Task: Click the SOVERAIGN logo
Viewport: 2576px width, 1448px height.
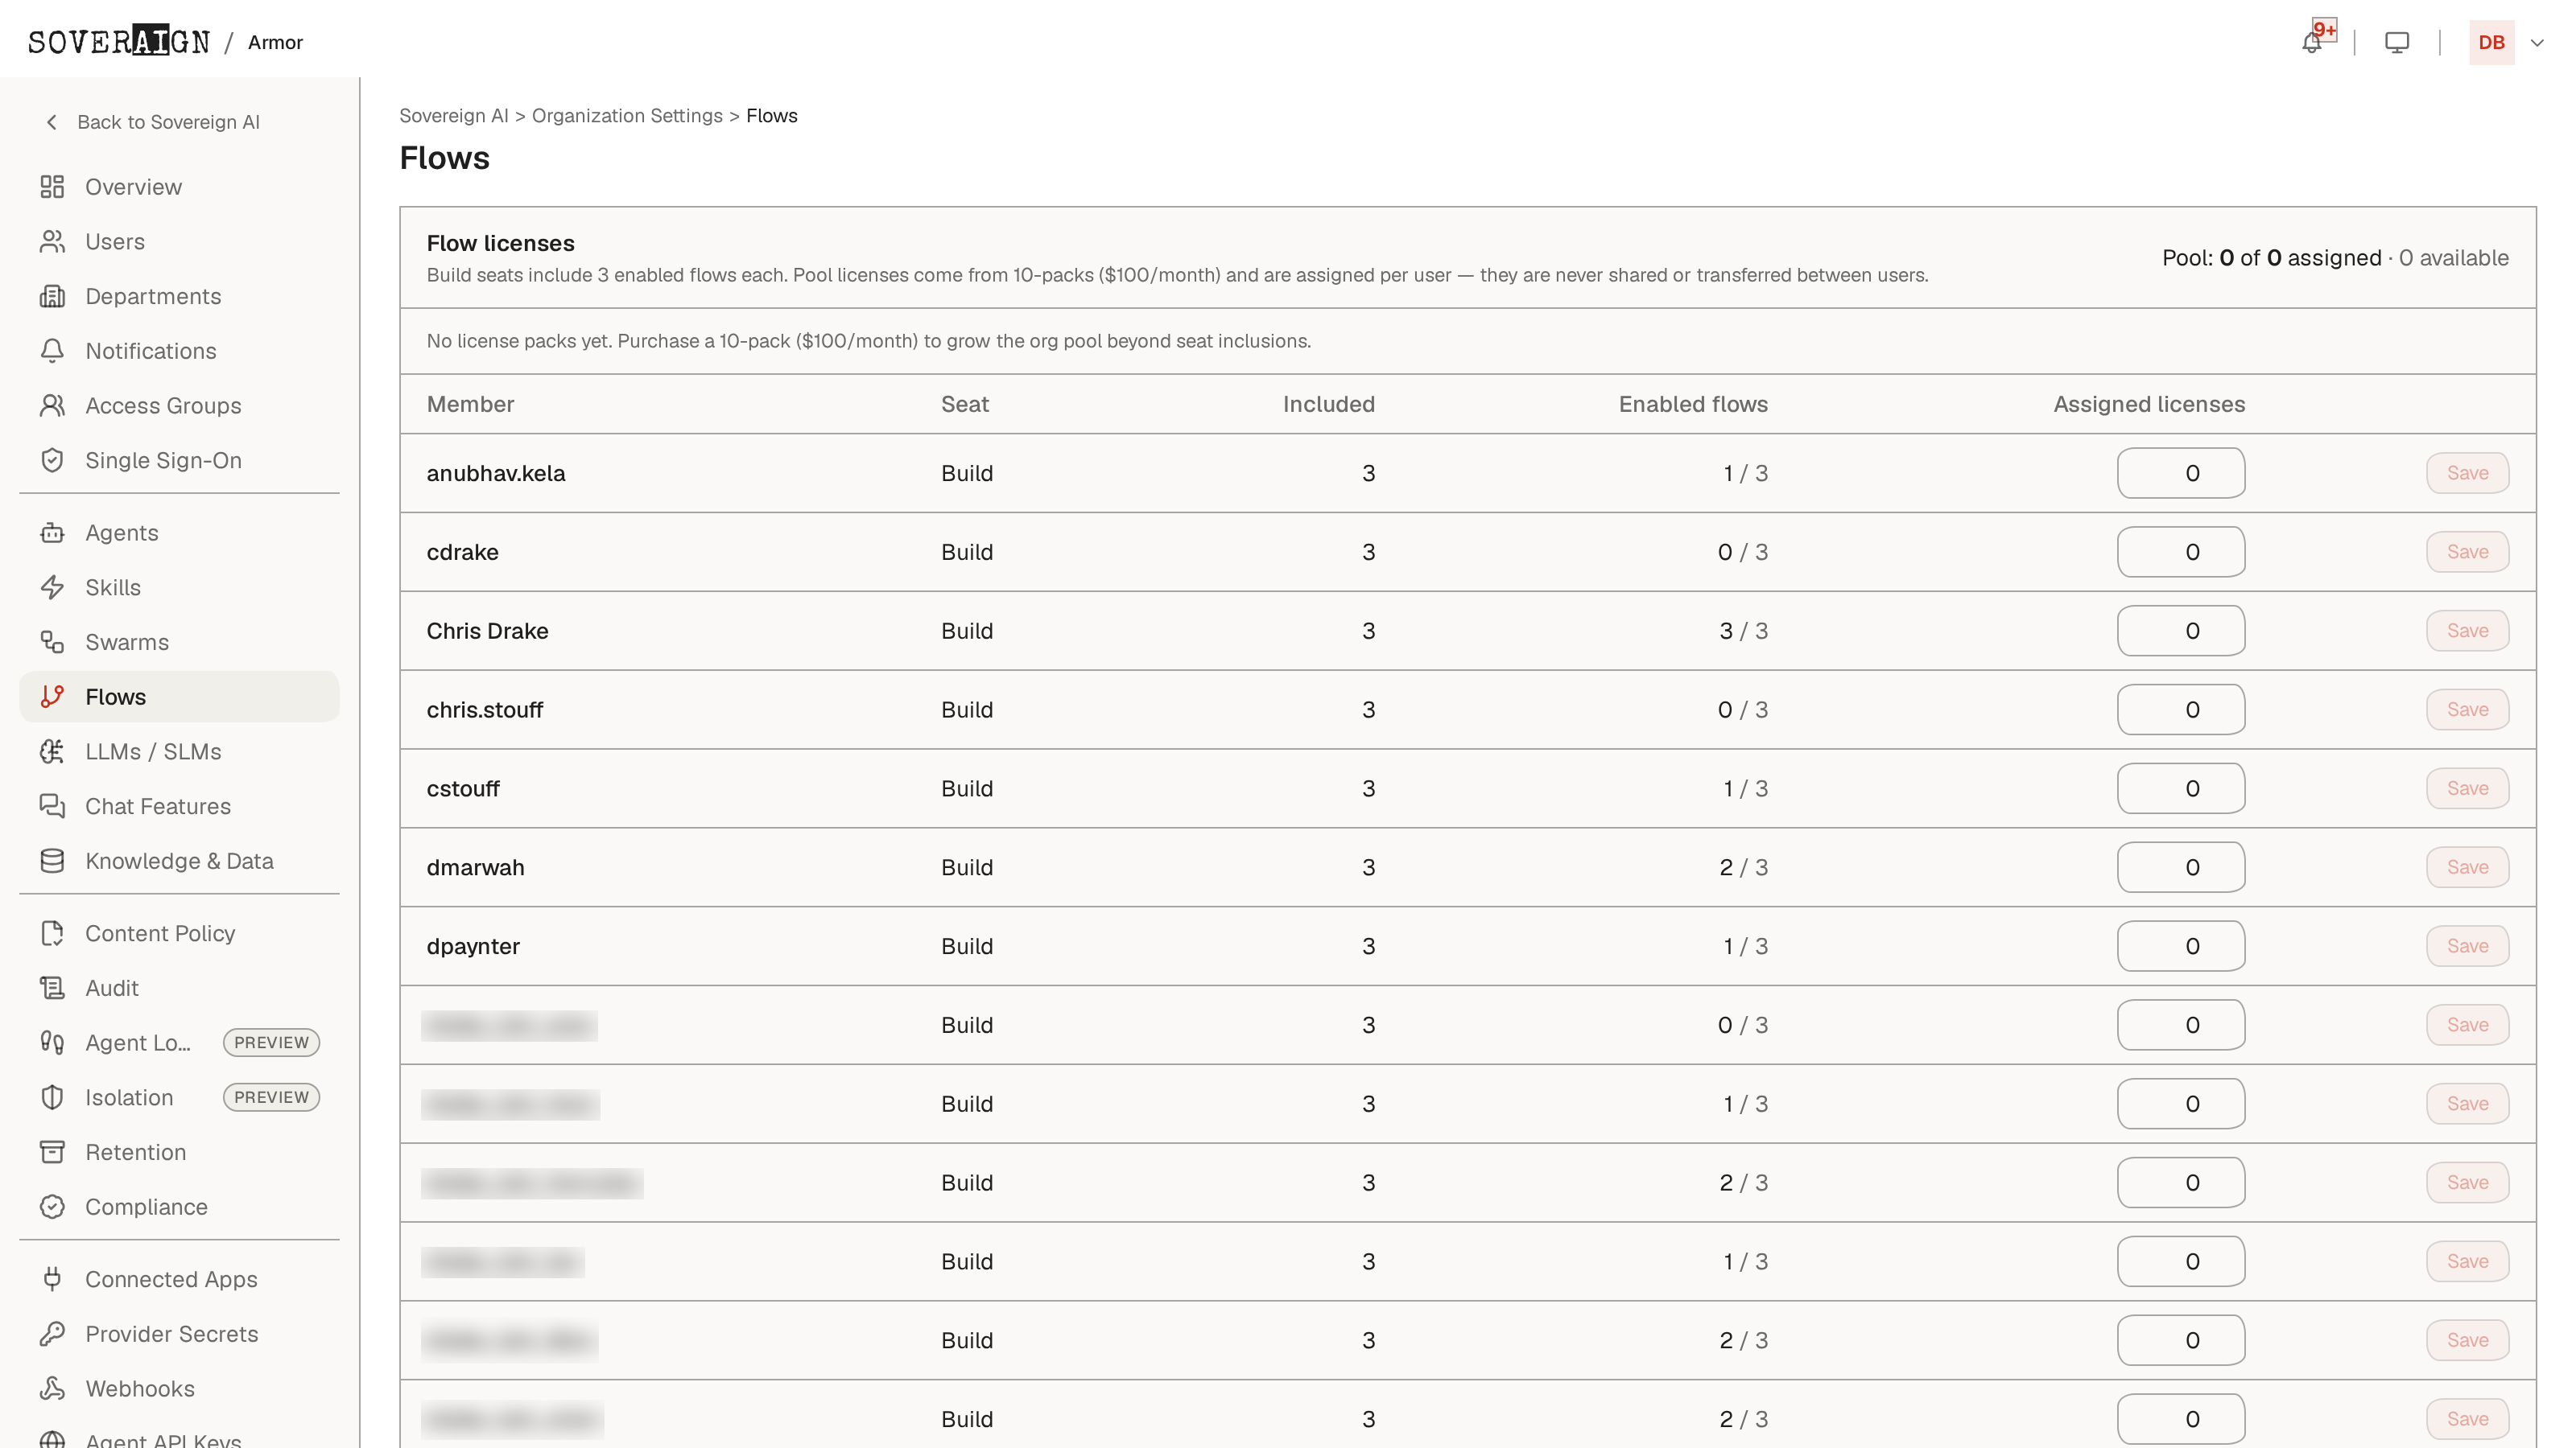Action: coord(119,42)
